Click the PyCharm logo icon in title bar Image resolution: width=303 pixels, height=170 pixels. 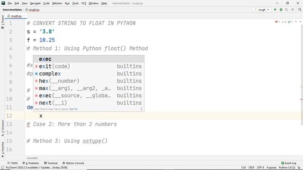pos(3,3)
